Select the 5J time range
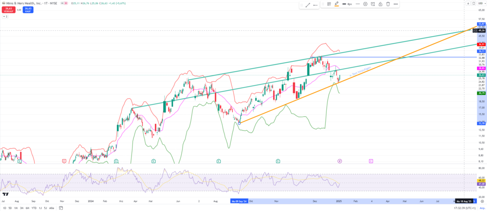 coord(46,208)
